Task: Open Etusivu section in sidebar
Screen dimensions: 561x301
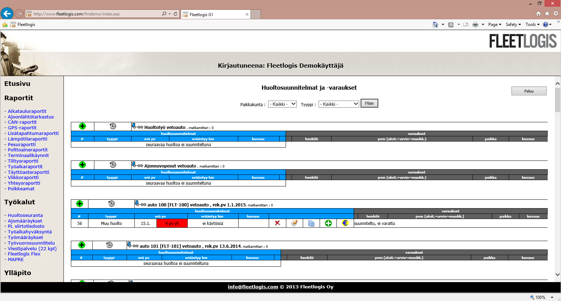Action: pyautogui.click(x=17, y=84)
